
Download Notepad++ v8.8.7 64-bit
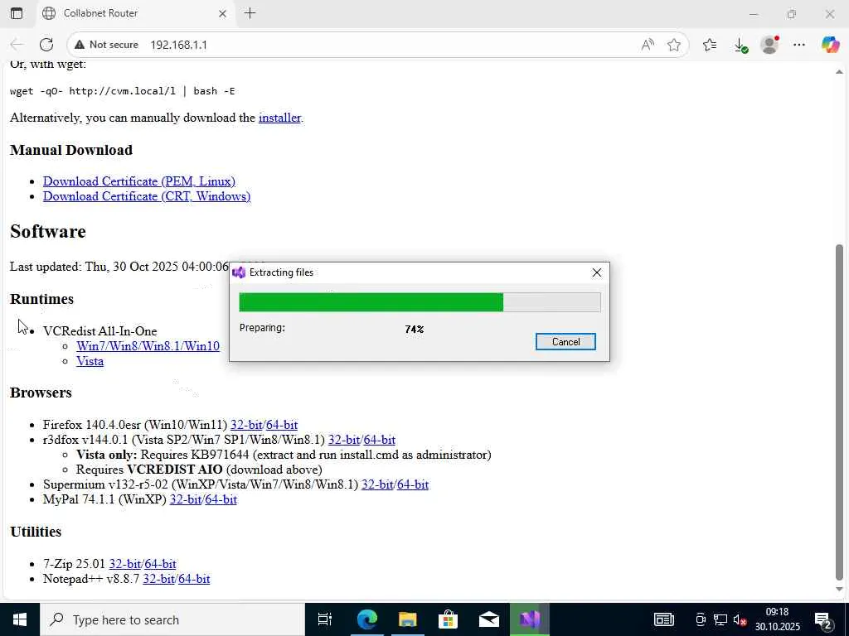pos(194,579)
